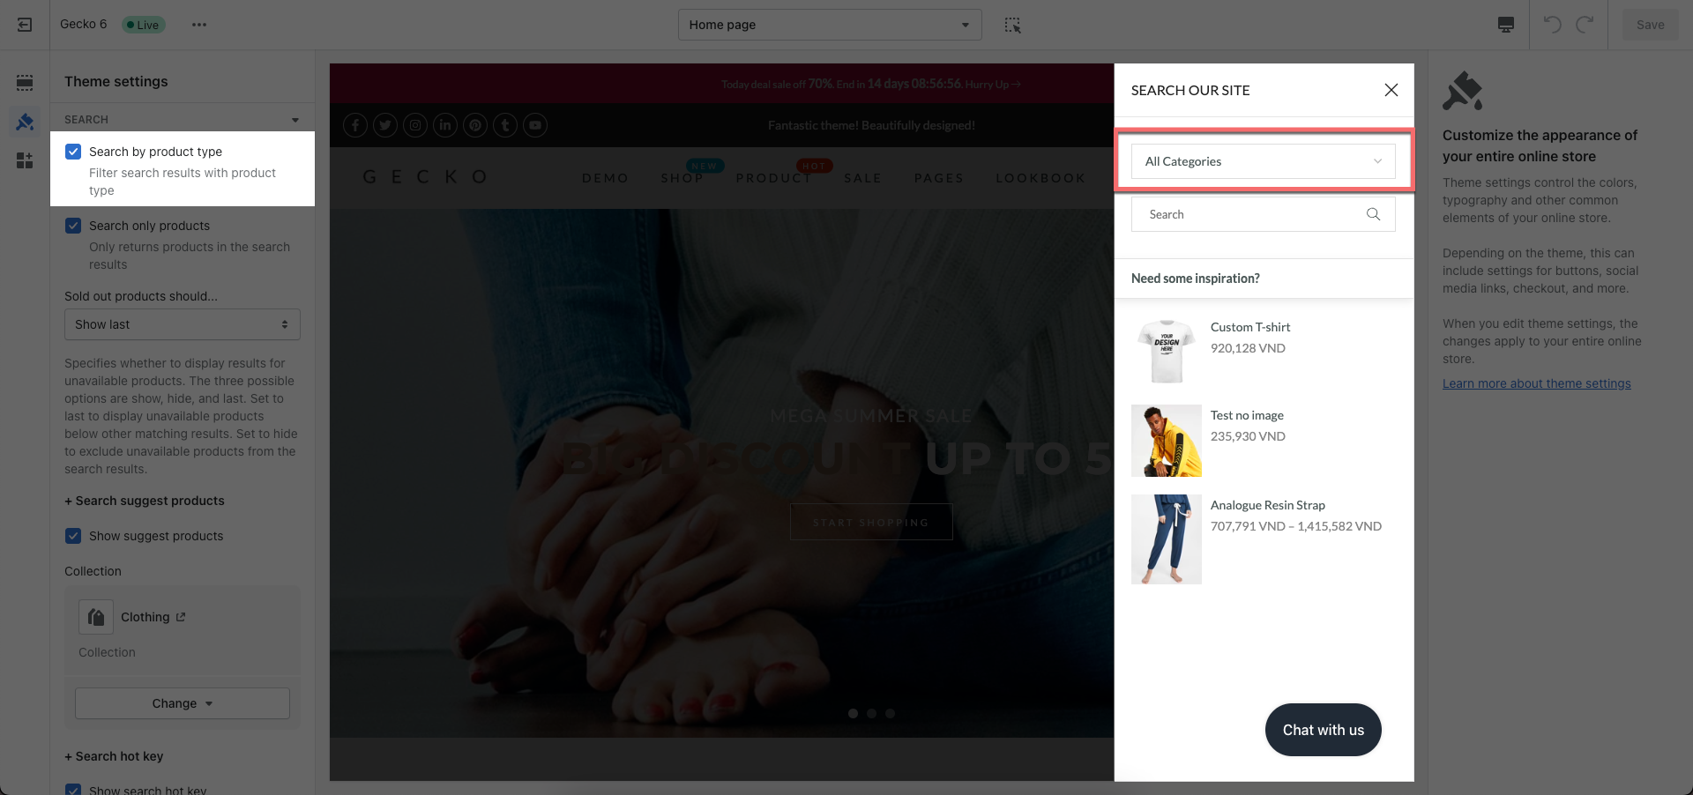Click the Search suggest products heading
The width and height of the screenshot is (1693, 795).
point(145,501)
